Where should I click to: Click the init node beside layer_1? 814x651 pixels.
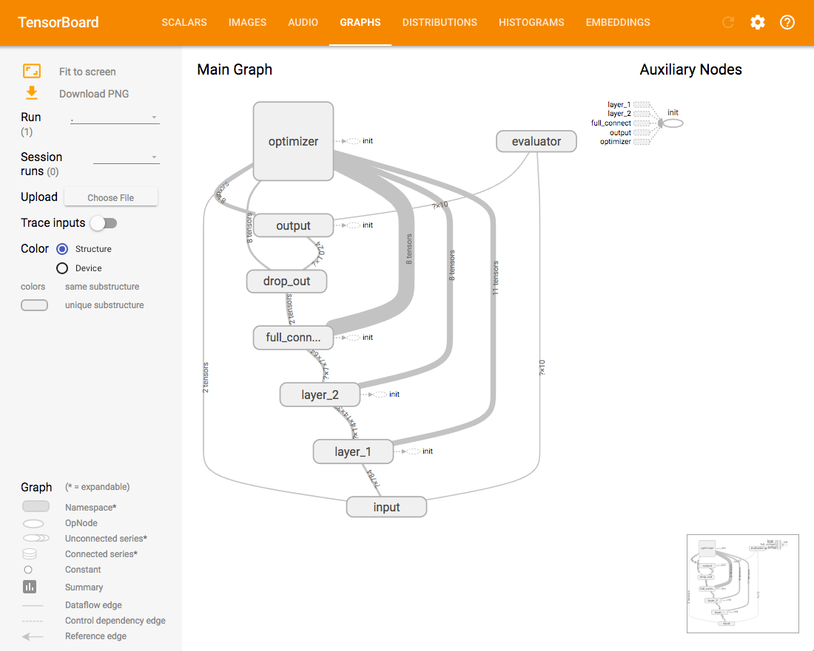414,451
